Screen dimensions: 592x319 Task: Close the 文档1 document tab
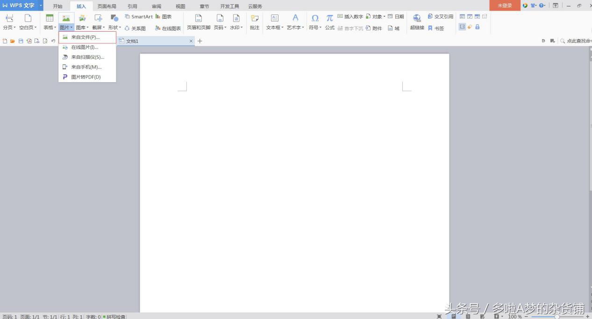tap(191, 41)
